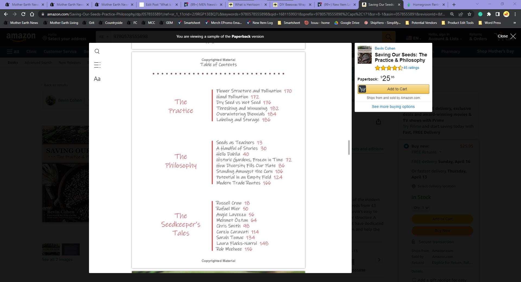Open Bevin Cohen link in the sample panel

pos(385,48)
